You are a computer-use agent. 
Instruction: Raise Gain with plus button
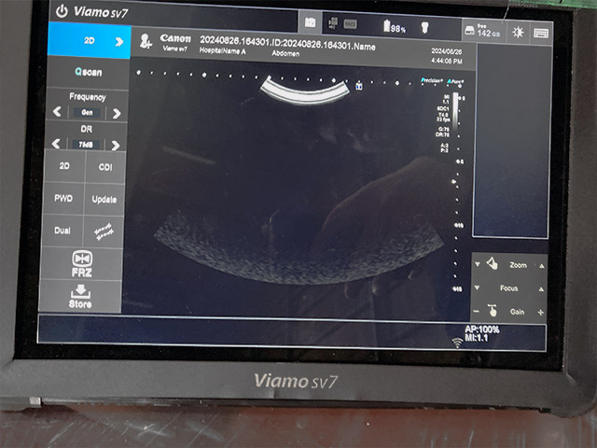[x=541, y=313]
